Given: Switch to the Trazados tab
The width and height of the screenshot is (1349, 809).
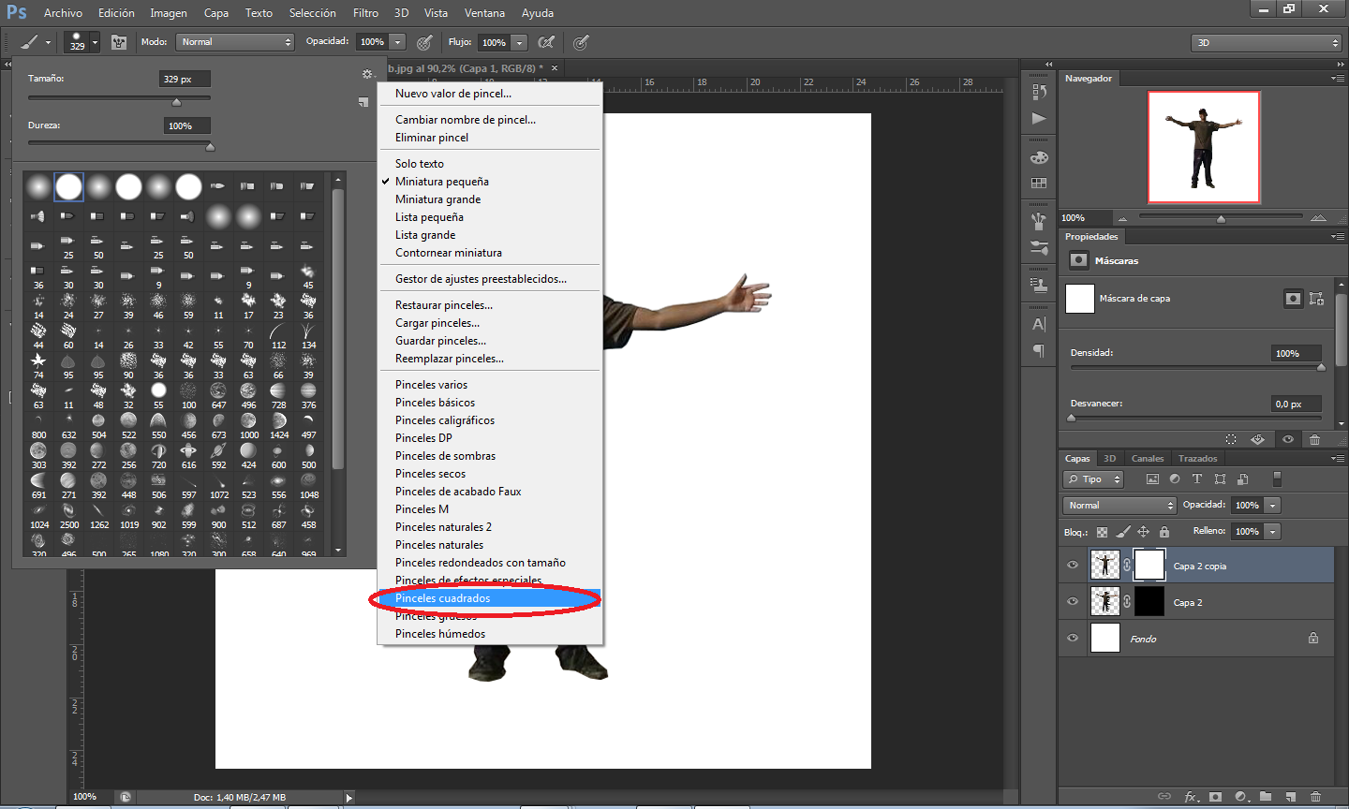Looking at the screenshot, I should [1197, 459].
